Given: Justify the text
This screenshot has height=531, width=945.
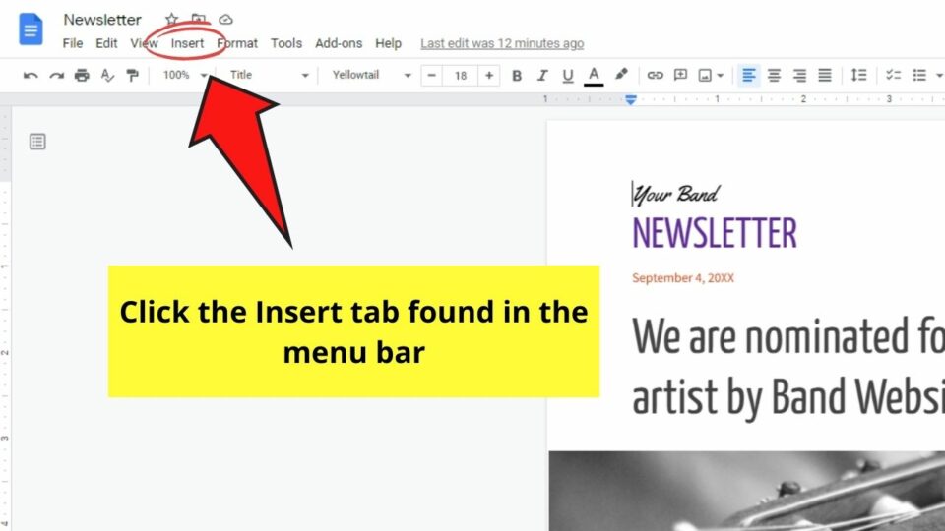Looking at the screenshot, I should pos(825,76).
